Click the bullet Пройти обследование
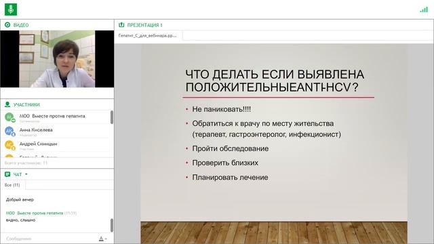 [x=231, y=148]
